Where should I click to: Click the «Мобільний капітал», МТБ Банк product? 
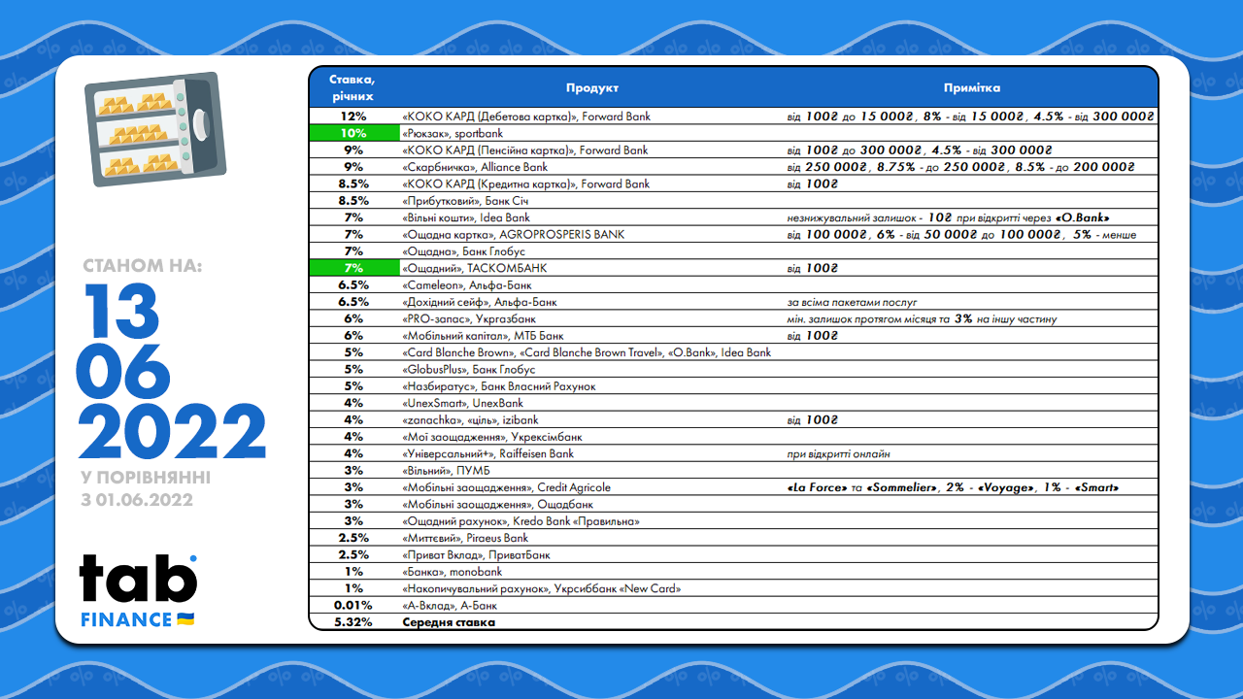pos(482,335)
